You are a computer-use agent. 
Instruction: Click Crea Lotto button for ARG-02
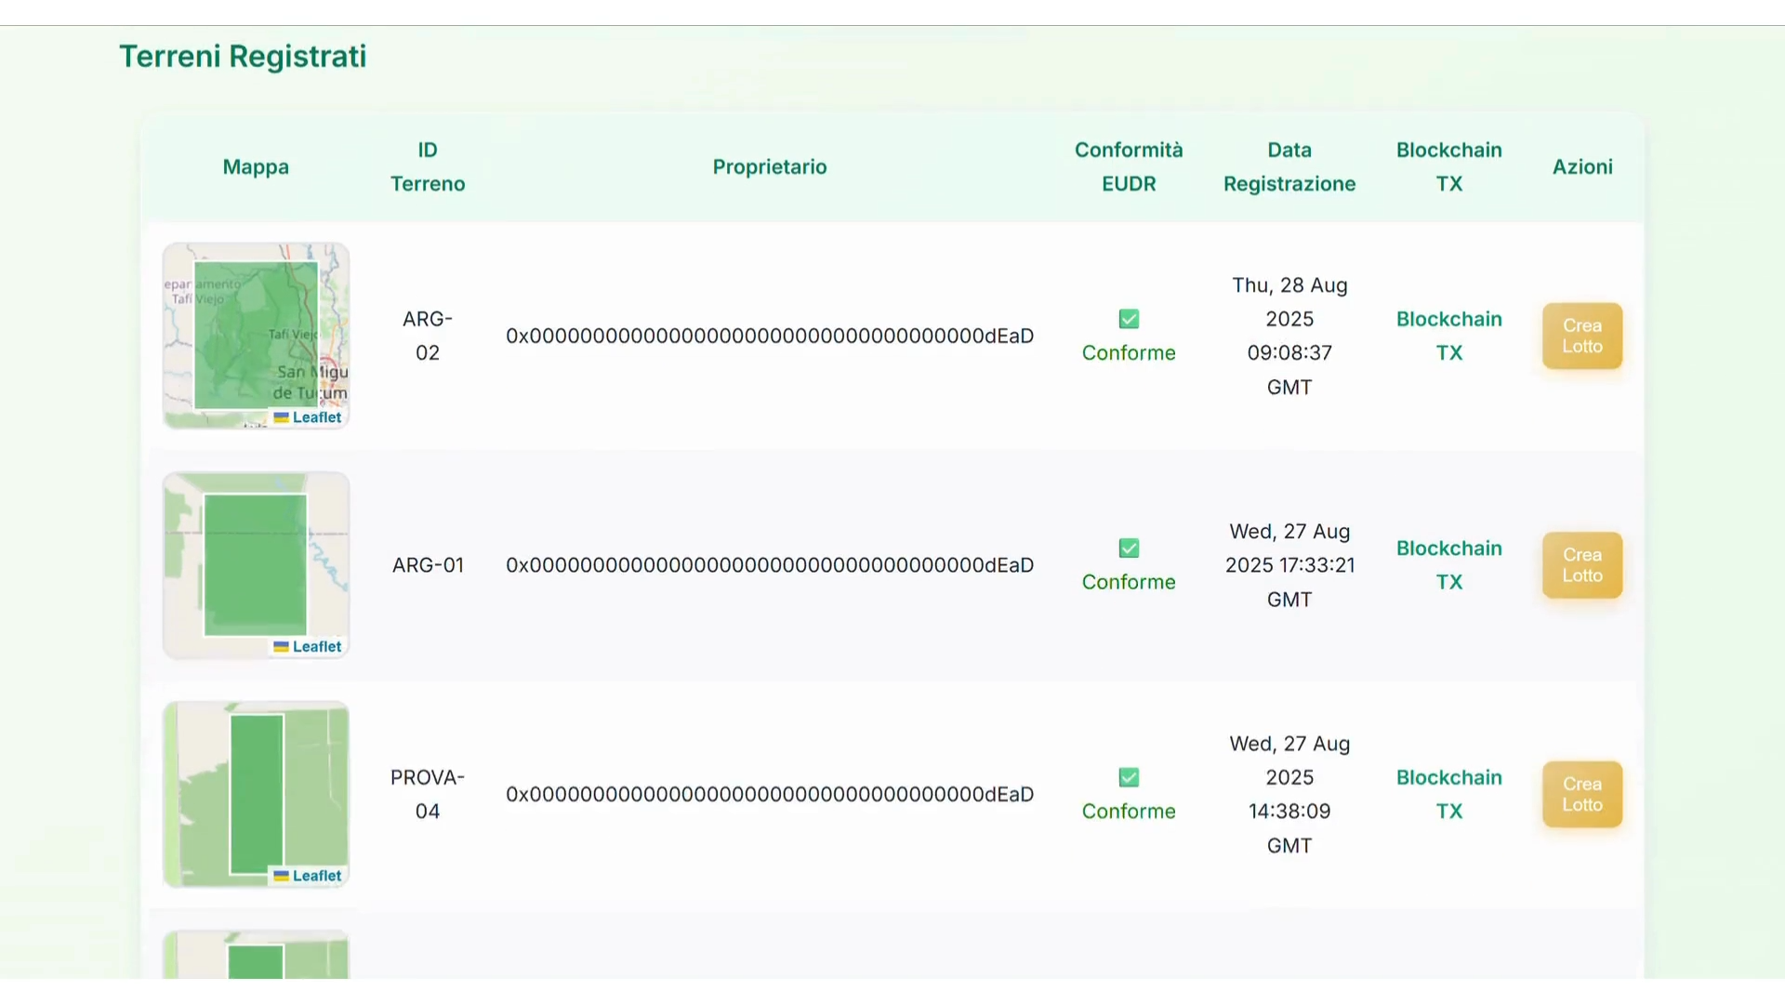(x=1582, y=336)
